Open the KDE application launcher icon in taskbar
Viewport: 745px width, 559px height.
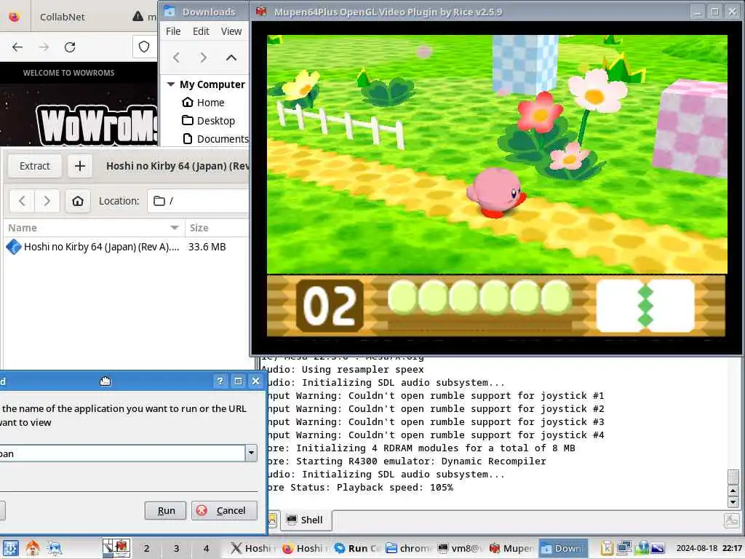click(x=10, y=548)
